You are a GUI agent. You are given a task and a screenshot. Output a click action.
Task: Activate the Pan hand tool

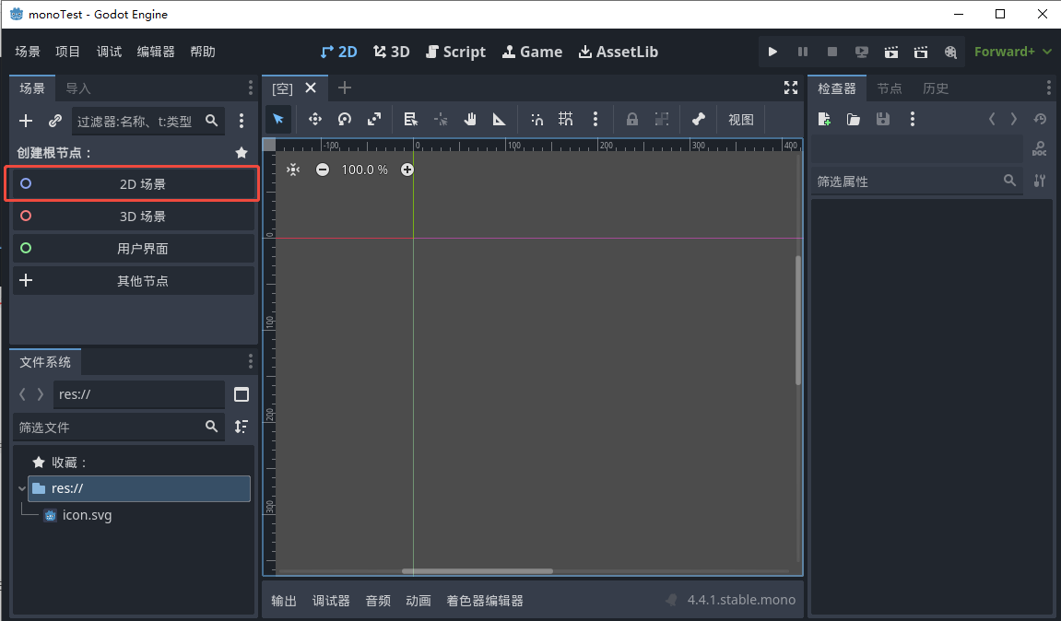(469, 120)
